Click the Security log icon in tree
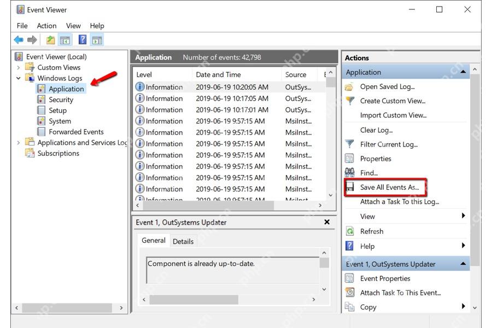Screen dimensions: 492x328 41,99
